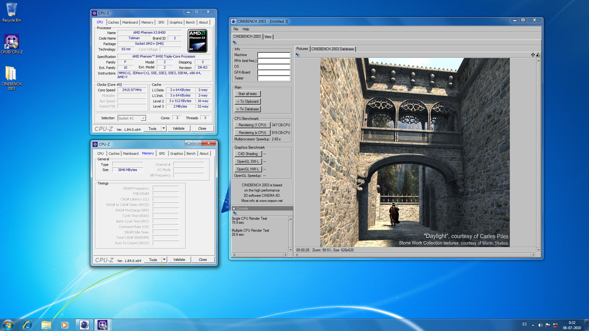This screenshot has height=331, width=589.
Task: Click Validate in upper CPU-Z window
Action: tap(179, 128)
